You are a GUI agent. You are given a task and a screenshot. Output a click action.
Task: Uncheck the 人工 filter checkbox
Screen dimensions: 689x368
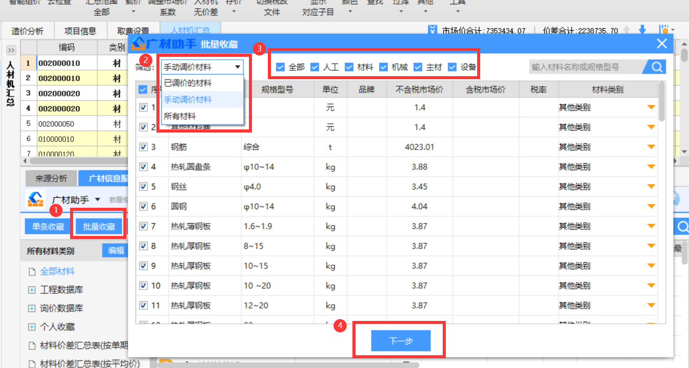315,67
